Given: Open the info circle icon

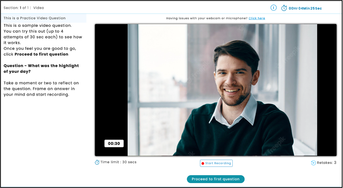Looking at the screenshot, I should 273,8.
